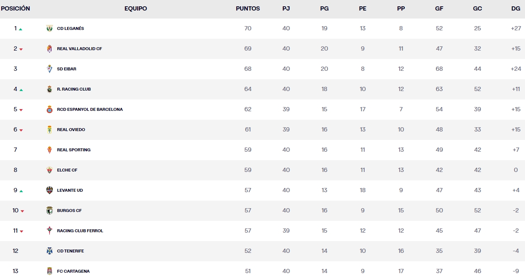Click the Real Oviedo crest icon

(x=49, y=130)
